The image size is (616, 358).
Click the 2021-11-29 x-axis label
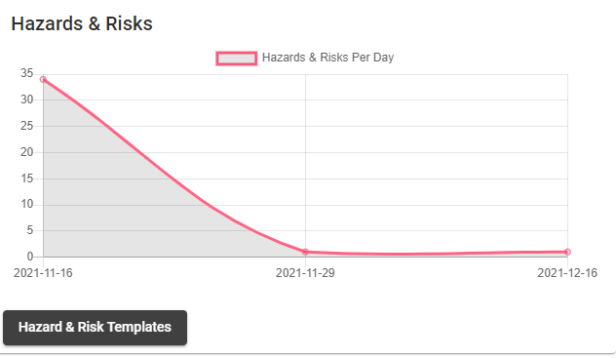pos(305,273)
